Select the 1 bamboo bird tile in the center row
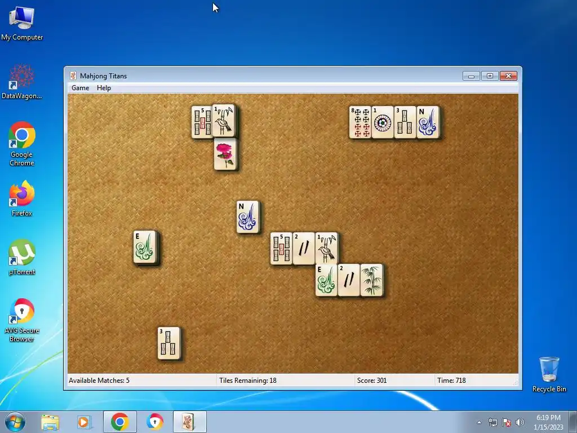The image size is (577, 433). [326, 249]
